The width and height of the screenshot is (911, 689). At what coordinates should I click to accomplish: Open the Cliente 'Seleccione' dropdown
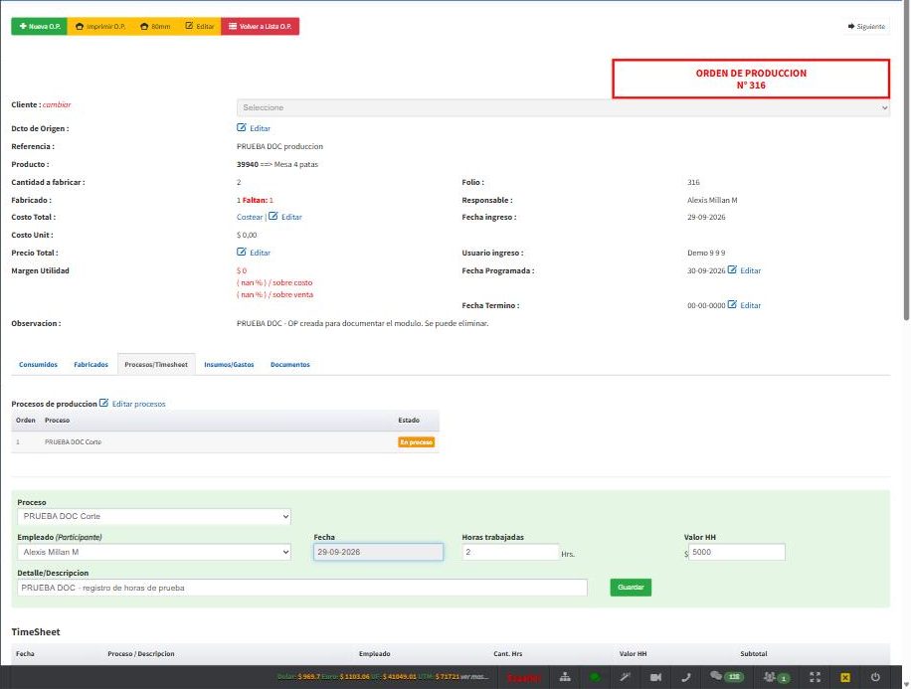[563, 107]
